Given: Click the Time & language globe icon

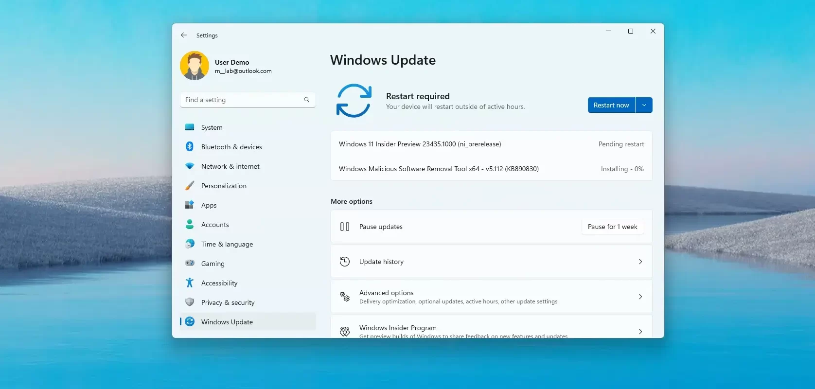Looking at the screenshot, I should (x=190, y=244).
